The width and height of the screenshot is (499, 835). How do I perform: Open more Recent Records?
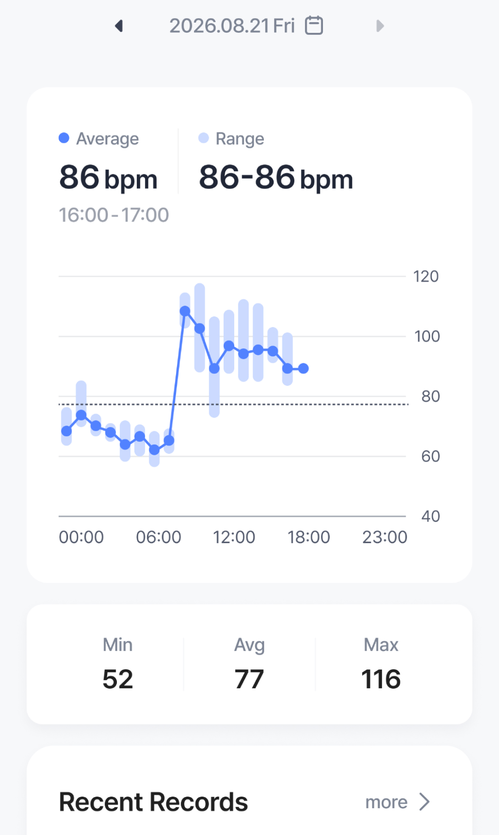click(x=386, y=802)
